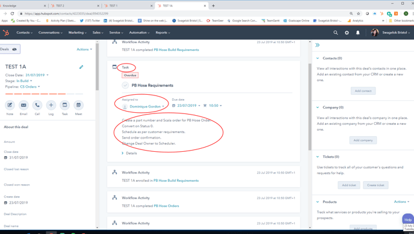
Task: Create a Note on the deal
Action: pyautogui.click(x=10, y=105)
